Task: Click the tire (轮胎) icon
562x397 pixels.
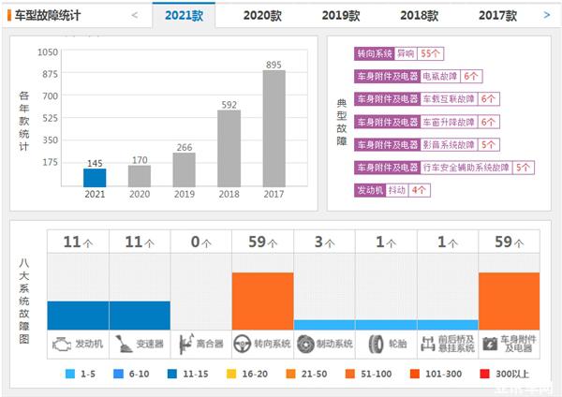Action: coord(368,344)
